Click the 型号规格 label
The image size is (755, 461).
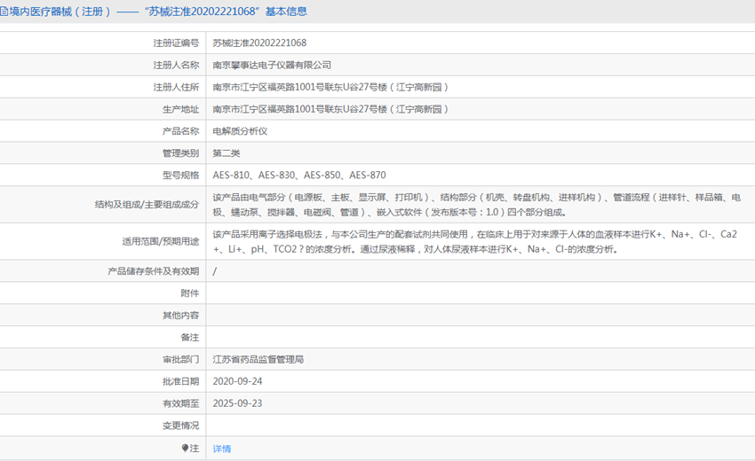coord(180,176)
